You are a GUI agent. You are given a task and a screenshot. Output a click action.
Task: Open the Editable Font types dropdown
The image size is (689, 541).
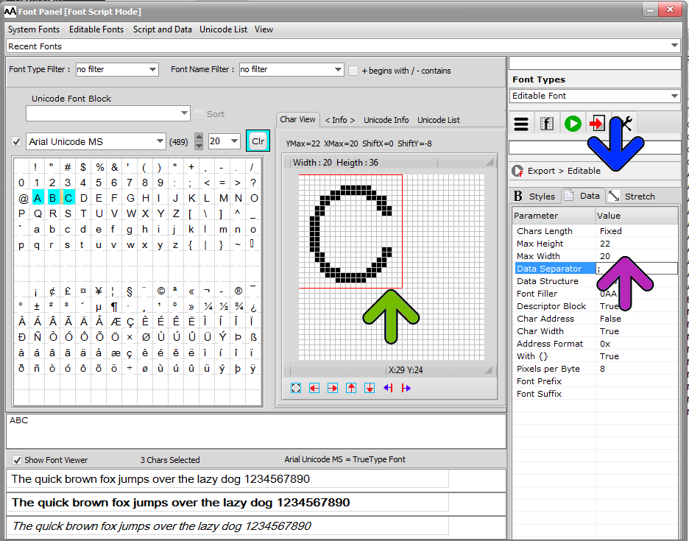[x=595, y=96]
